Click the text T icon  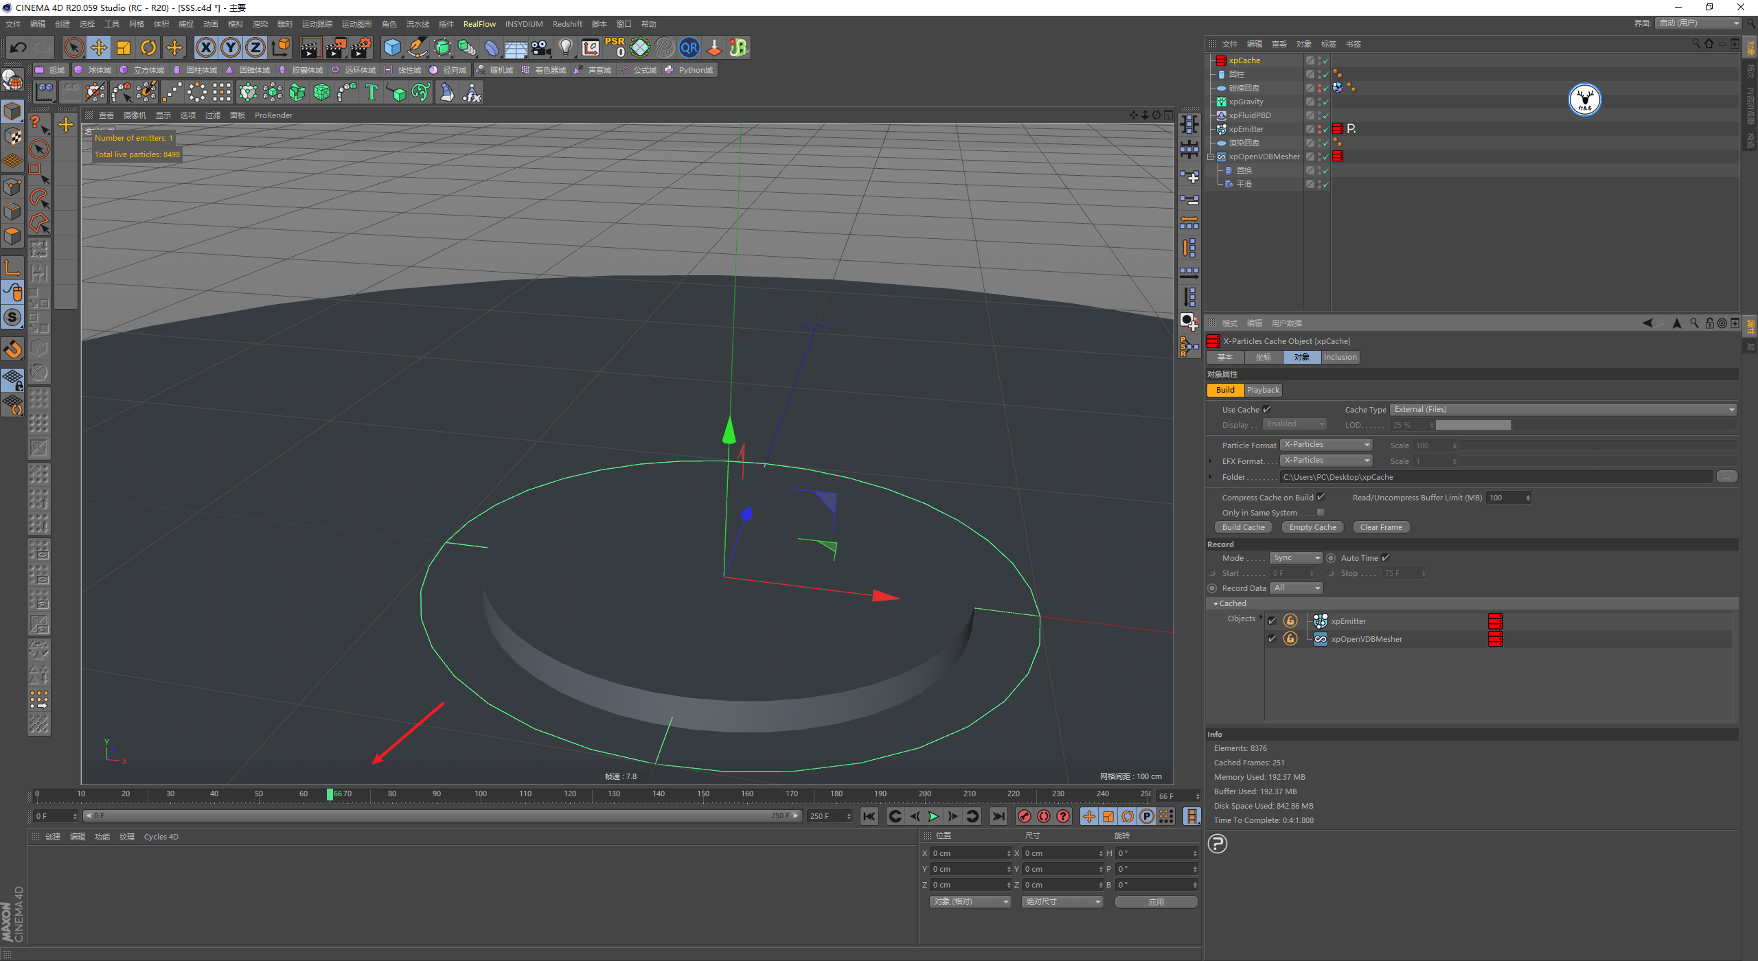pyautogui.click(x=372, y=92)
